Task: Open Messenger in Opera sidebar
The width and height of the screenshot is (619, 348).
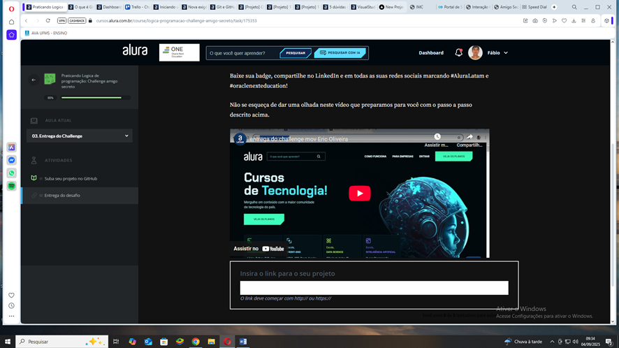Action: pos(11,160)
